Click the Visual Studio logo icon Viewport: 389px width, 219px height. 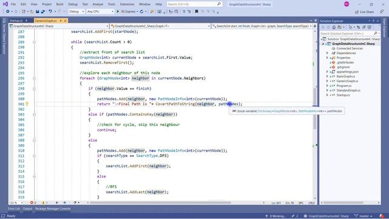(5, 4)
